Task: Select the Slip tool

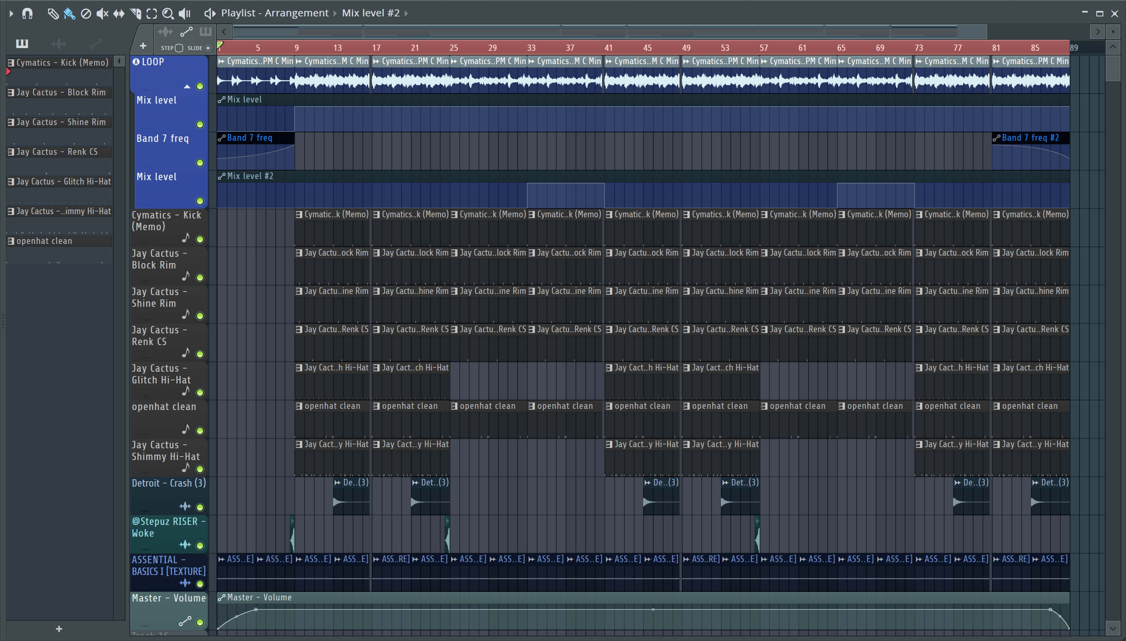Action: click(118, 13)
